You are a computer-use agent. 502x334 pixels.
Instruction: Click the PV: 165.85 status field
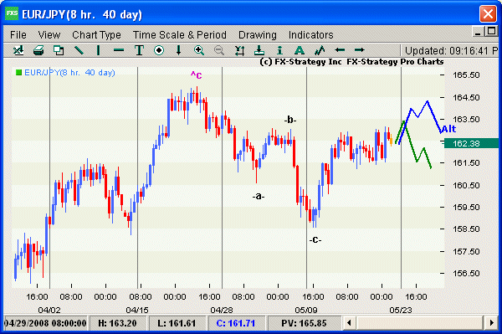(x=304, y=323)
